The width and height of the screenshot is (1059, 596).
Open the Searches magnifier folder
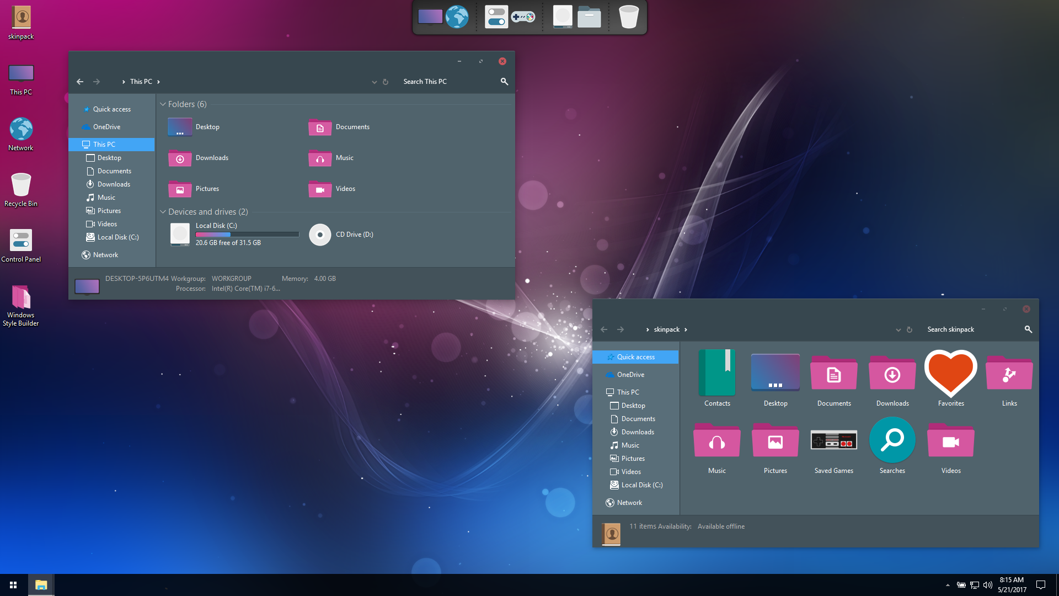coord(892,440)
